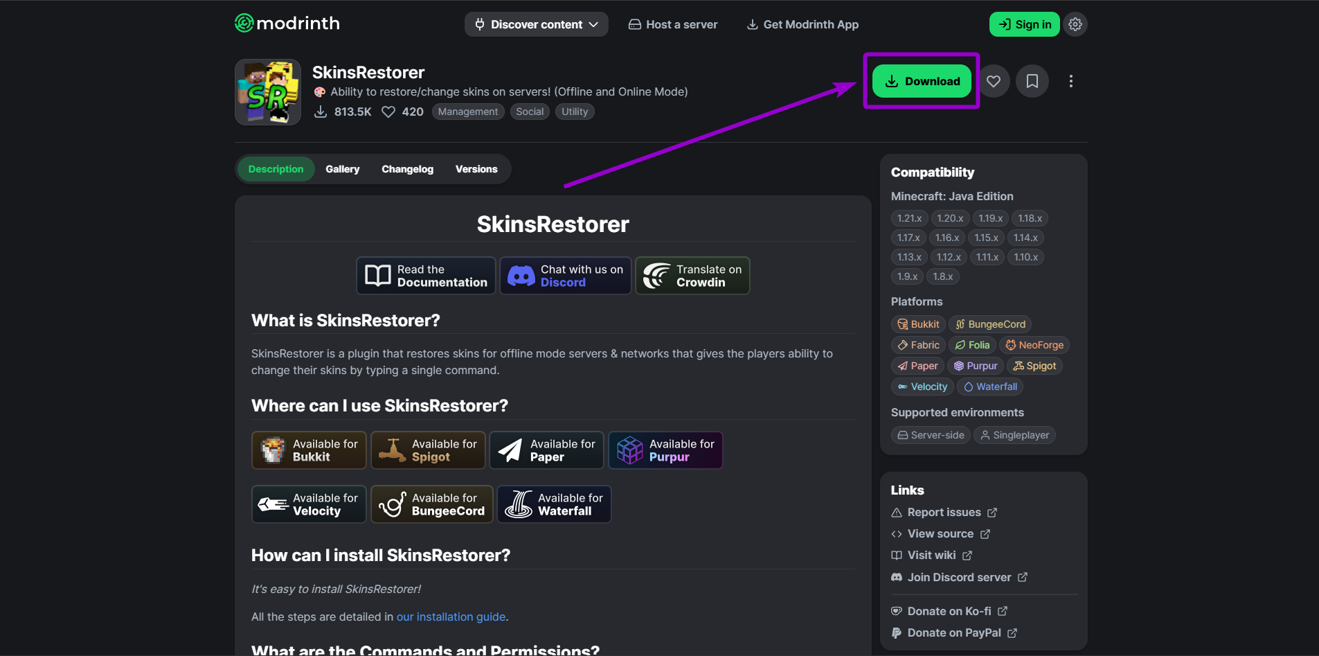This screenshot has height=656, width=1319.
Task: Open the Donate on Ko-fi link
Action: 949,611
